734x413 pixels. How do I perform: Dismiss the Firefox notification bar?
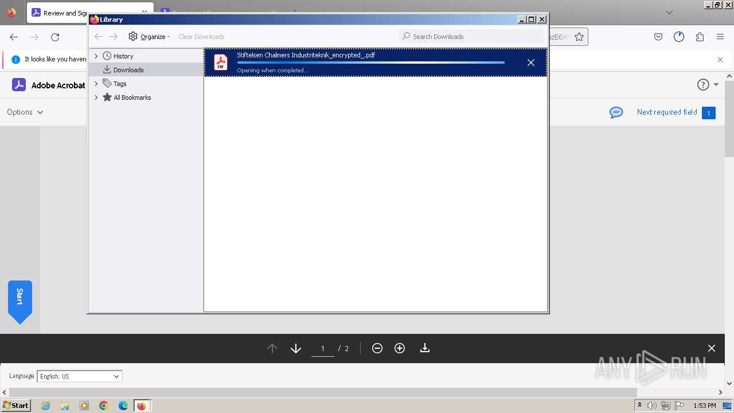pyautogui.click(x=720, y=59)
